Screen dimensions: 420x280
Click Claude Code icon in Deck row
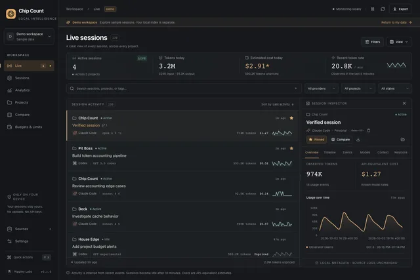pos(75,224)
